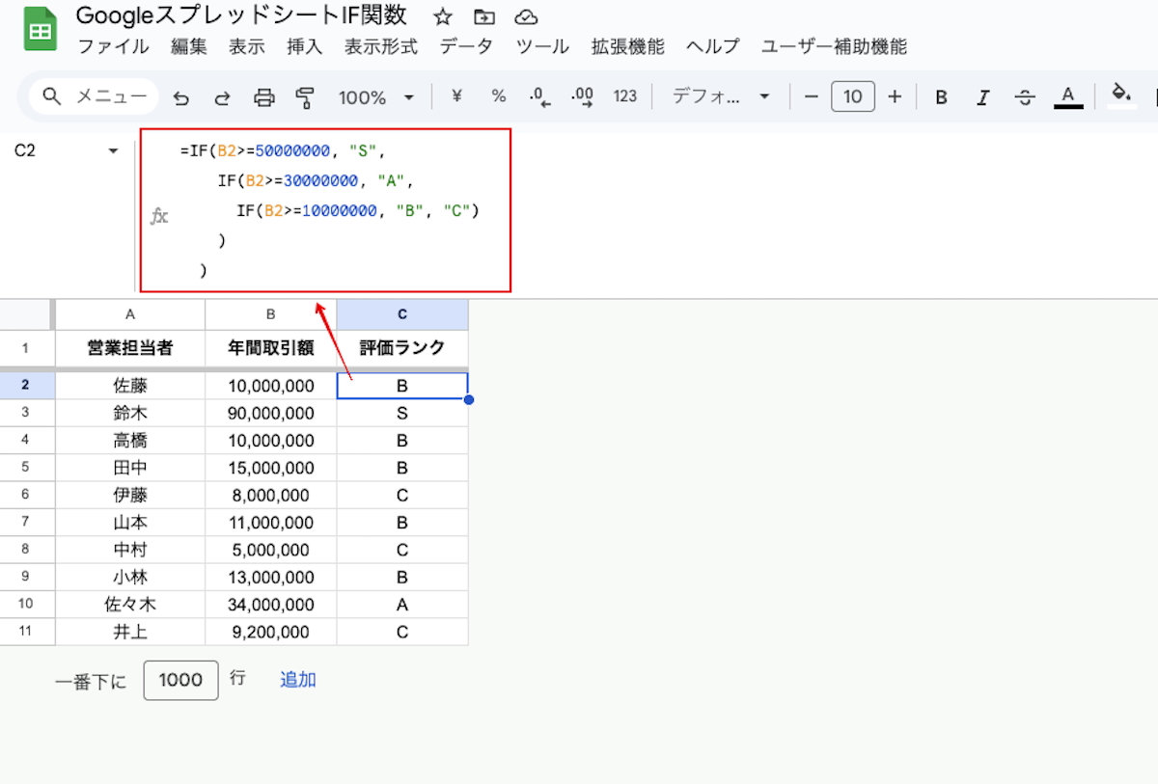
Task: Check cloud save status icon
Action: [x=526, y=16]
